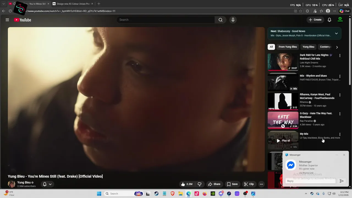Create a Clip of the video
The width and height of the screenshot is (352, 198).
coord(249,184)
